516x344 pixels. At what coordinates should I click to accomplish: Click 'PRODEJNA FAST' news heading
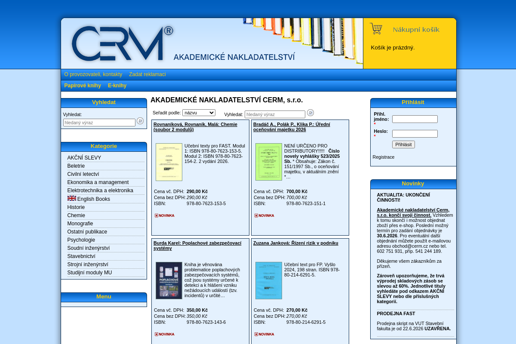(x=396, y=313)
